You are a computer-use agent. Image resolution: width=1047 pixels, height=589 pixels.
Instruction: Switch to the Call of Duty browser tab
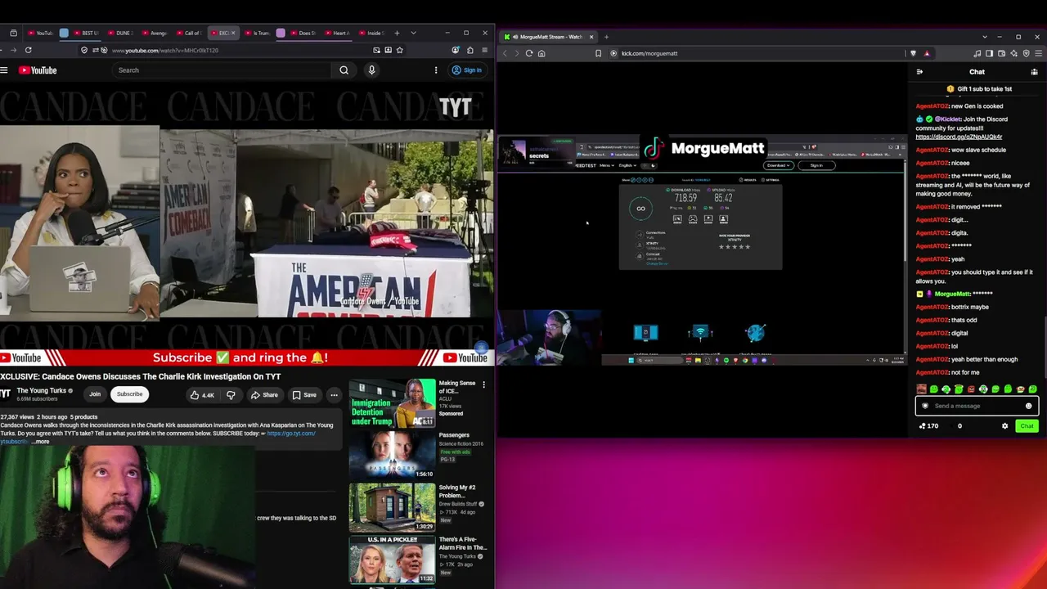(188, 34)
